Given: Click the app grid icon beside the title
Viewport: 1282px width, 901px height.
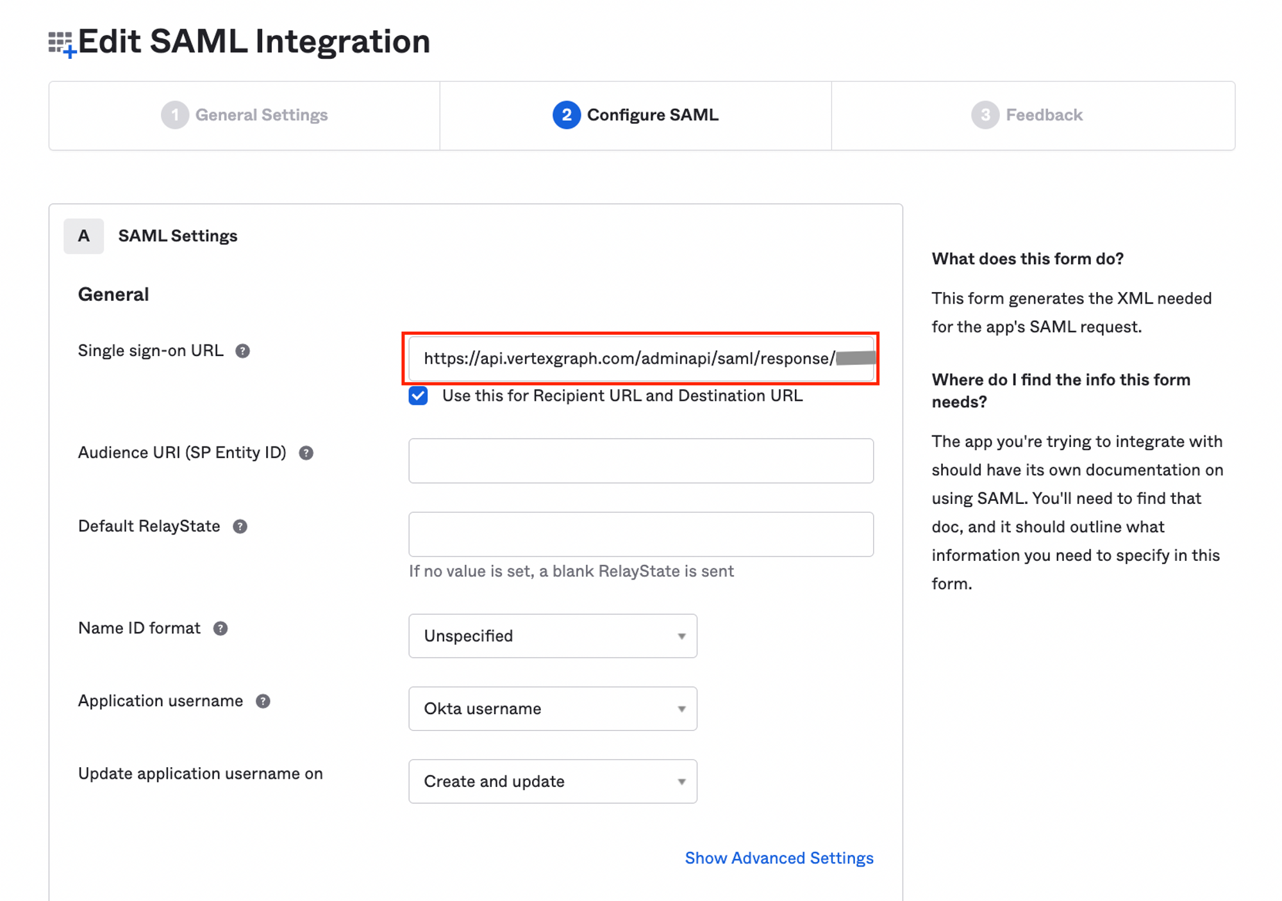Looking at the screenshot, I should (62, 44).
